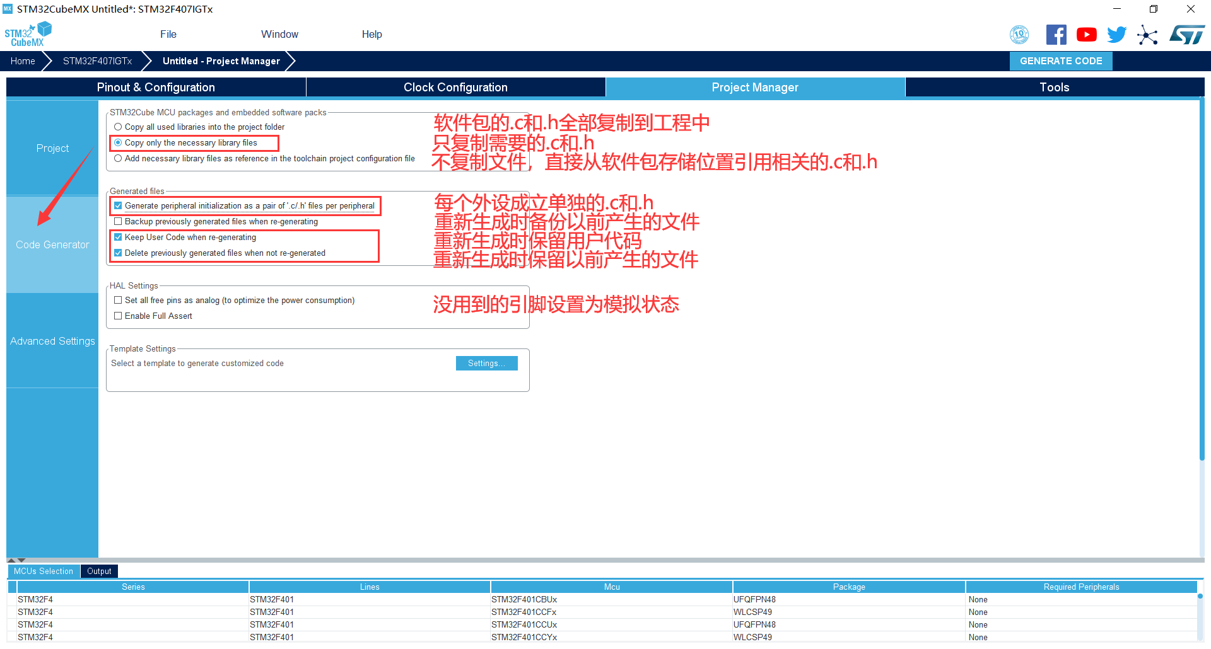Open the ST Facebook page icon

click(1056, 35)
